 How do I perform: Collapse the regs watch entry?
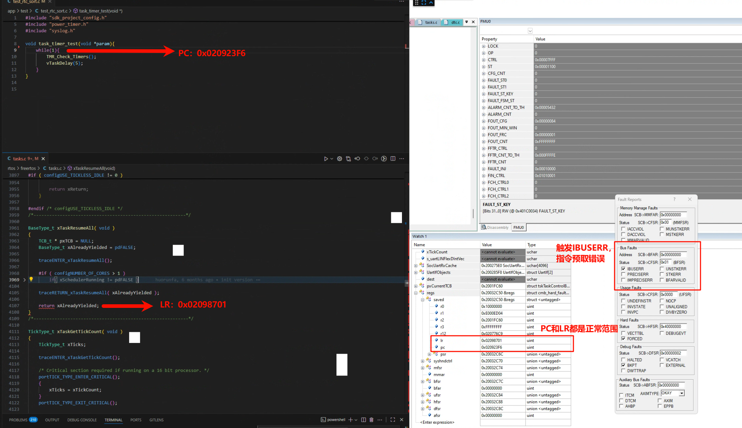point(416,293)
